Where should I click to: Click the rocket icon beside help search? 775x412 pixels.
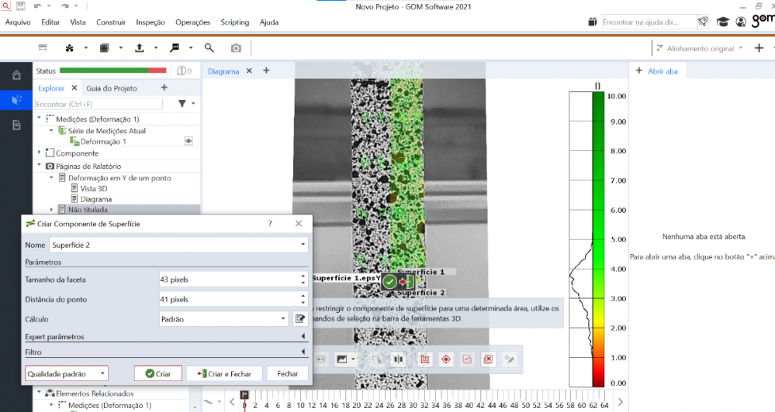(703, 22)
